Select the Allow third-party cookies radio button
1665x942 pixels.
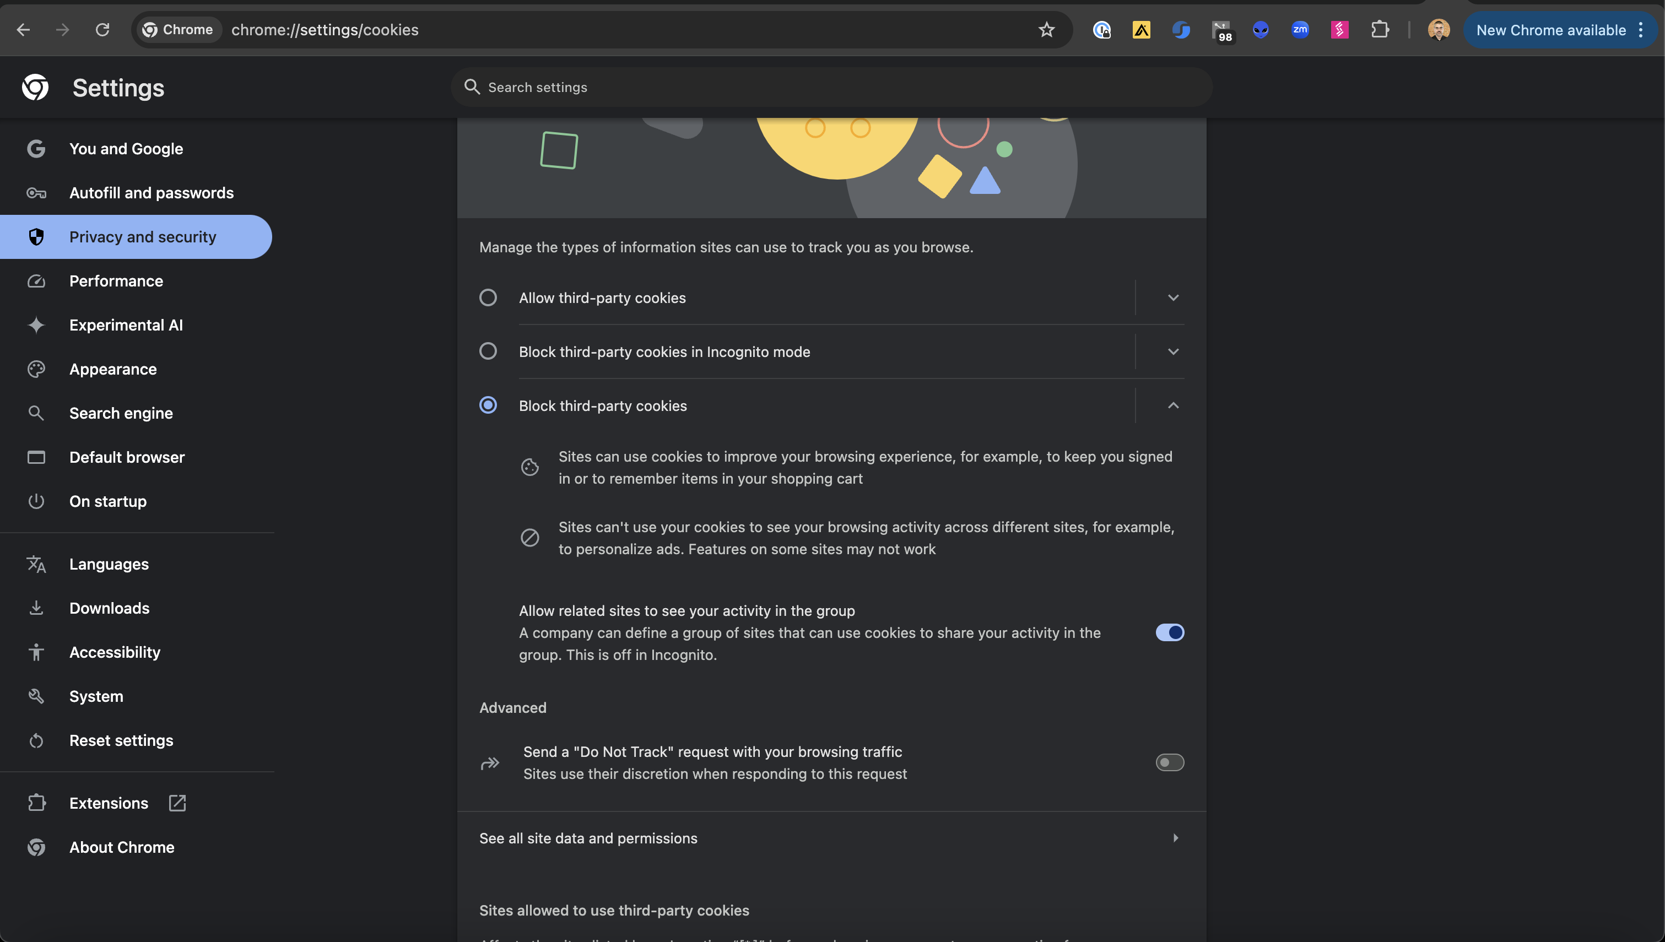coord(488,297)
